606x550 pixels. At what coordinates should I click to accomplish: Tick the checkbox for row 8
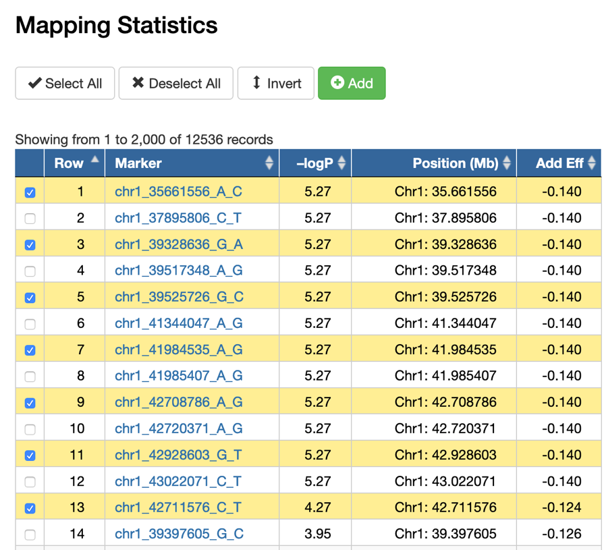coord(30,377)
